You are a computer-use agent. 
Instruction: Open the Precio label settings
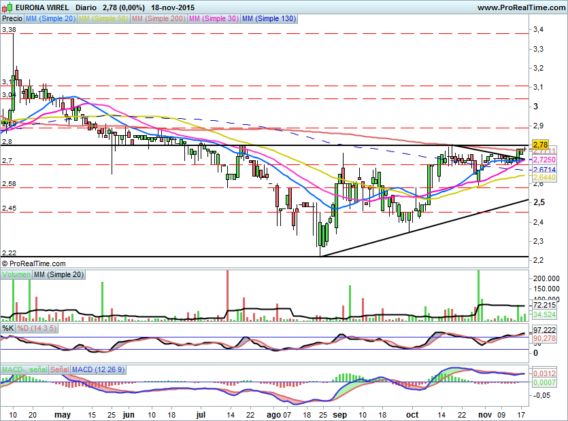pos(12,19)
